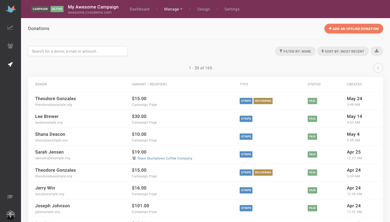This screenshot has height=222, width=390.
Task: Switch to the Dashboard section
Action: 140,9
